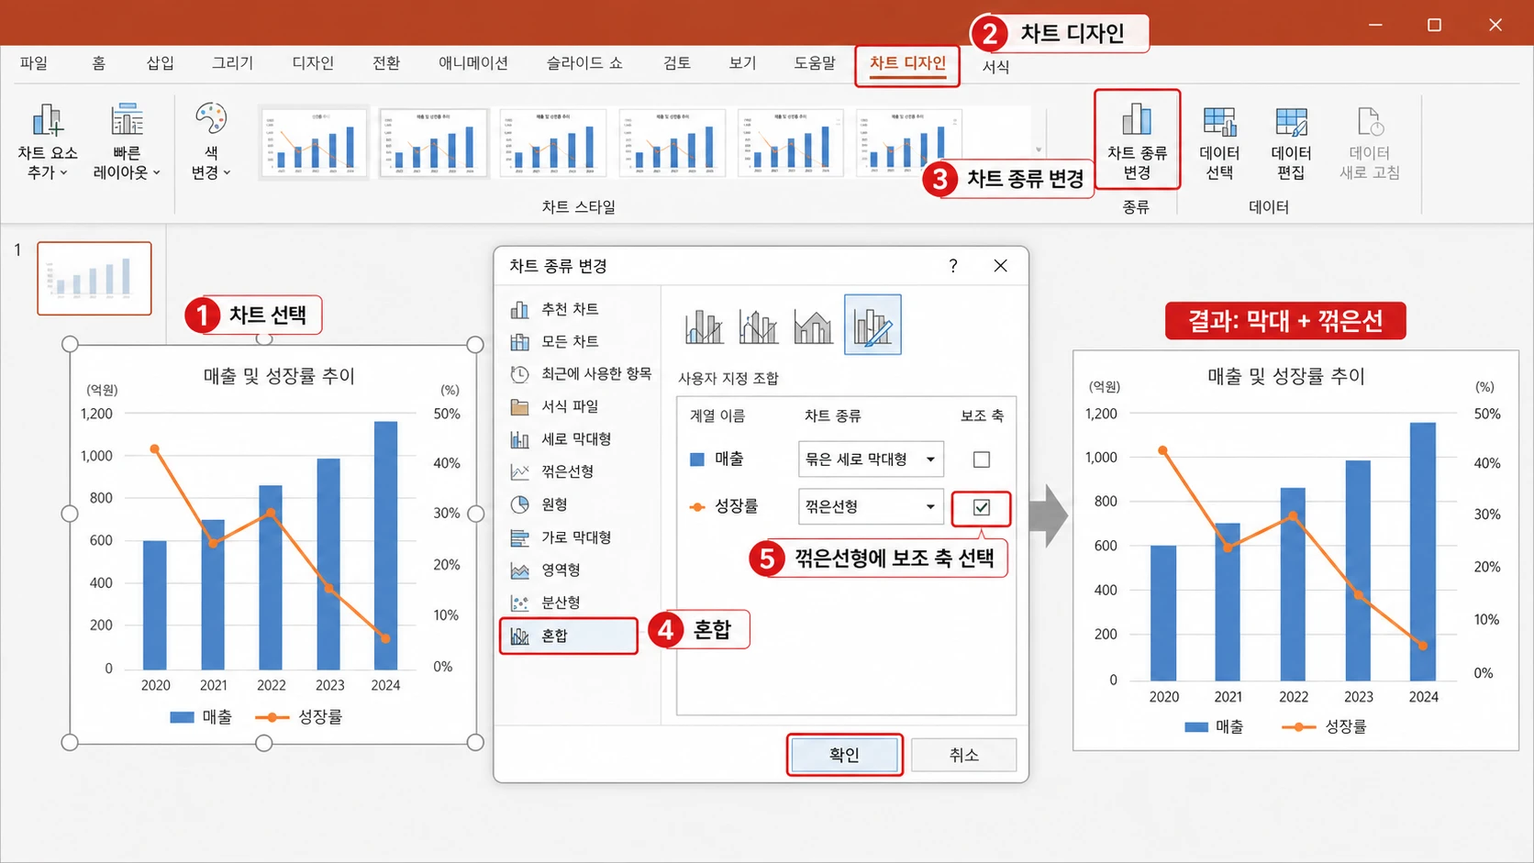Viewport: 1534px width, 863px height.
Task: Open the 차트 디자인 ribbon tab
Action: click(907, 63)
